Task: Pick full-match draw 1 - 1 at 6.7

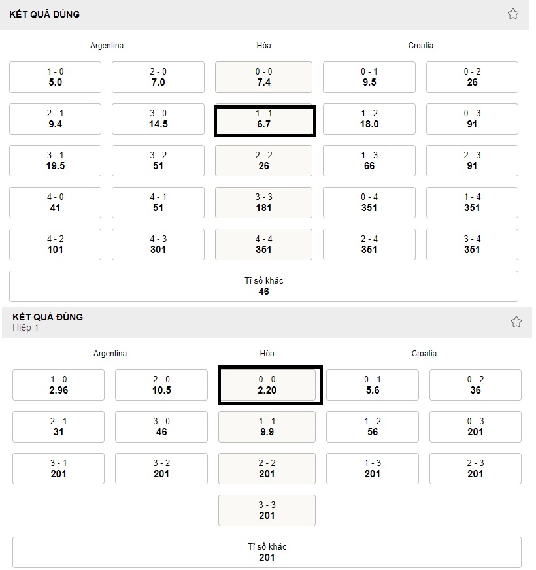Action: [263, 119]
